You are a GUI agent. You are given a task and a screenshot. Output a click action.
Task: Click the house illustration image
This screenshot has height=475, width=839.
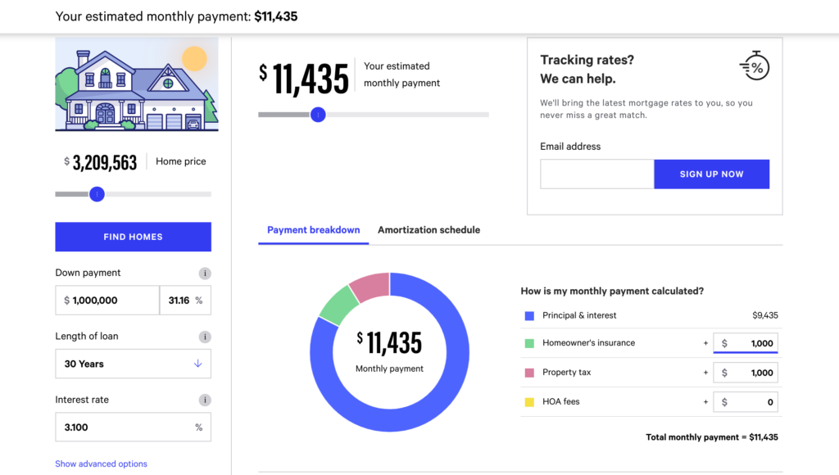point(137,84)
